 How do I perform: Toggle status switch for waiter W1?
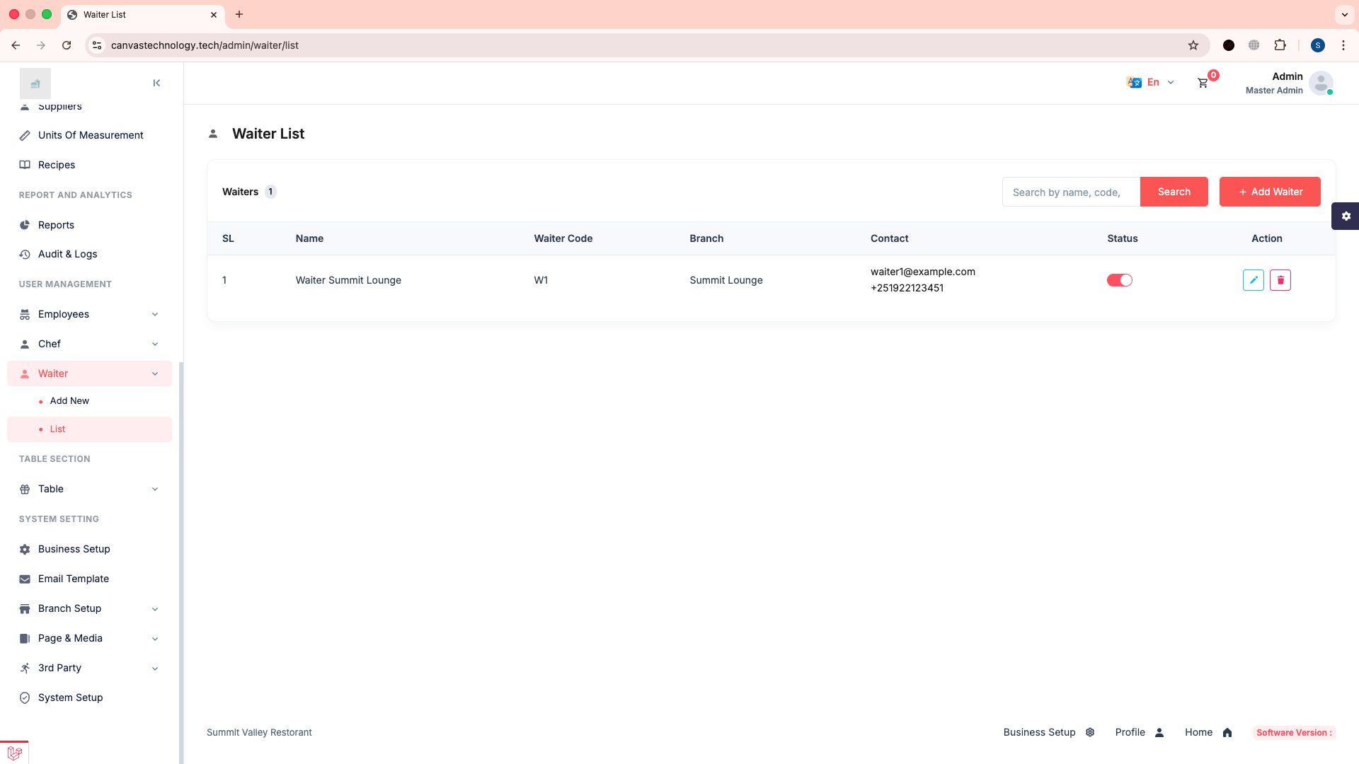pos(1119,280)
